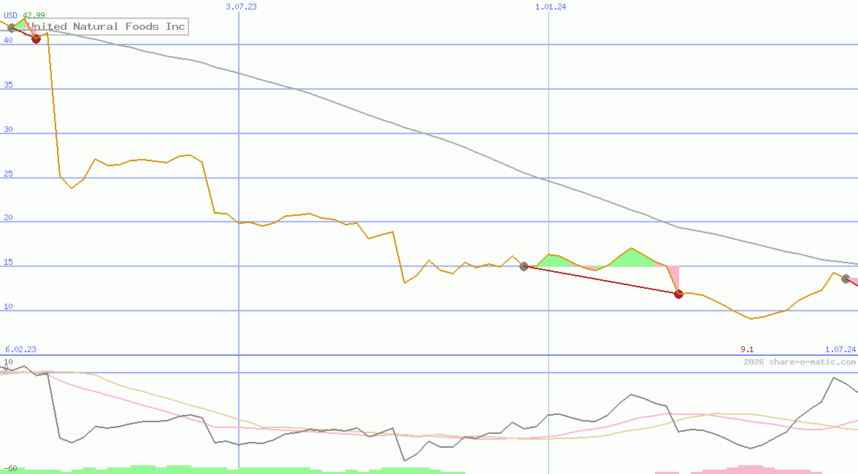The image size is (858, 474).
Task: Click the small green triangle at top-left peak
Action: click(x=22, y=25)
